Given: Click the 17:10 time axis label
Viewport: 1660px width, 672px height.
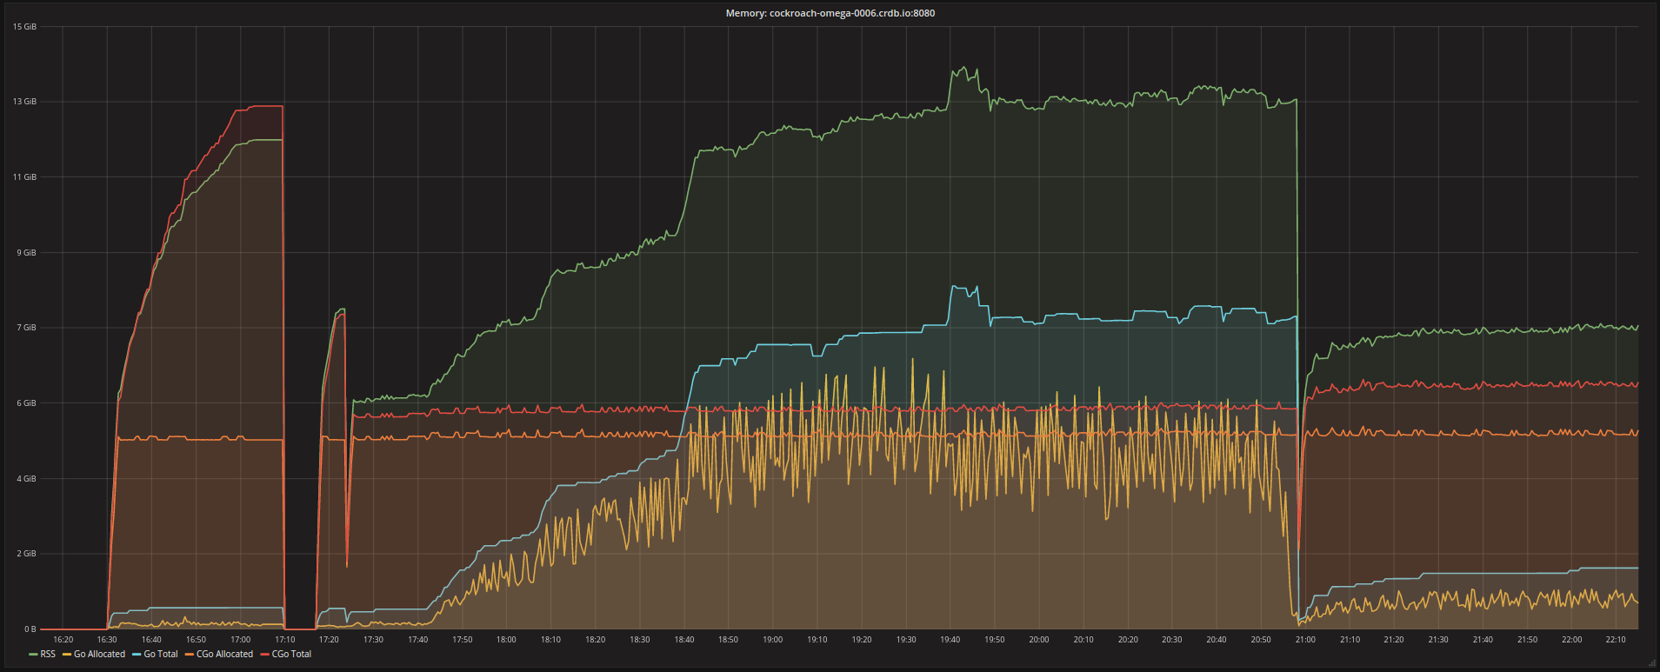Looking at the screenshot, I should 284,640.
